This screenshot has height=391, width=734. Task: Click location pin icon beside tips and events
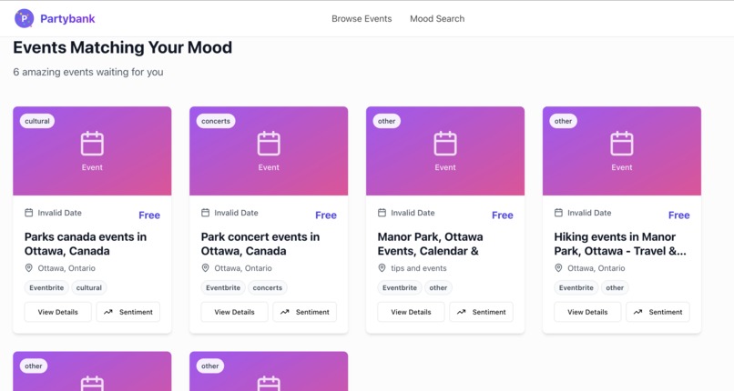pyautogui.click(x=382, y=268)
